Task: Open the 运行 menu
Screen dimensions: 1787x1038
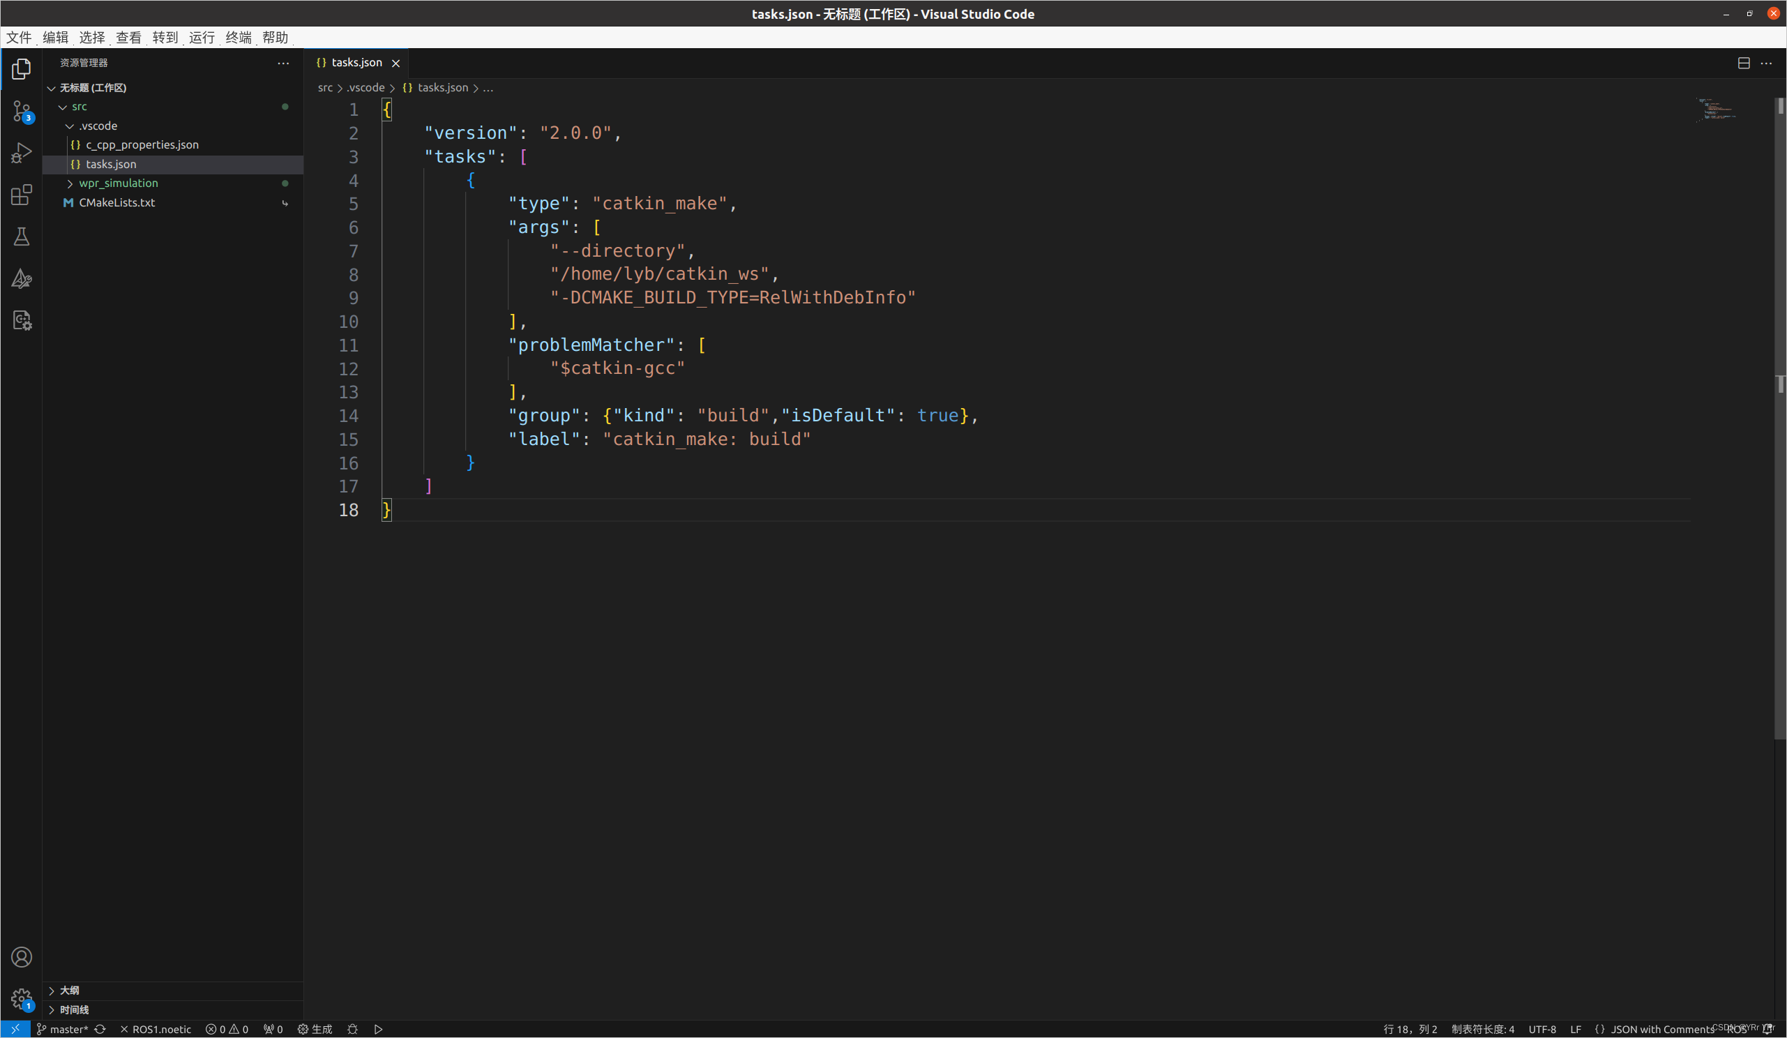Action: coord(202,38)
